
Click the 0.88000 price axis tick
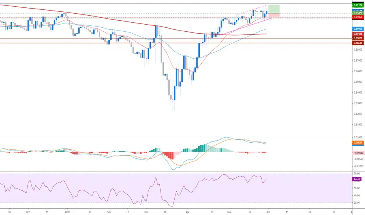358,50
